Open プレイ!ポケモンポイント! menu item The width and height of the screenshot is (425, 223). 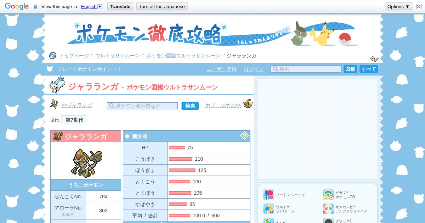coord(89,69)
